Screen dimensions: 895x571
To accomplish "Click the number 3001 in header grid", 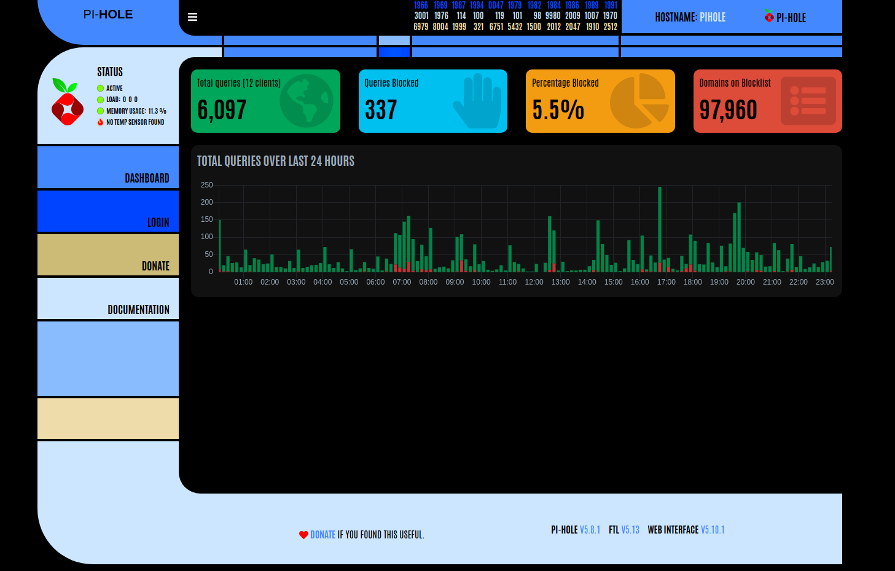I will [x=421, y=16].
